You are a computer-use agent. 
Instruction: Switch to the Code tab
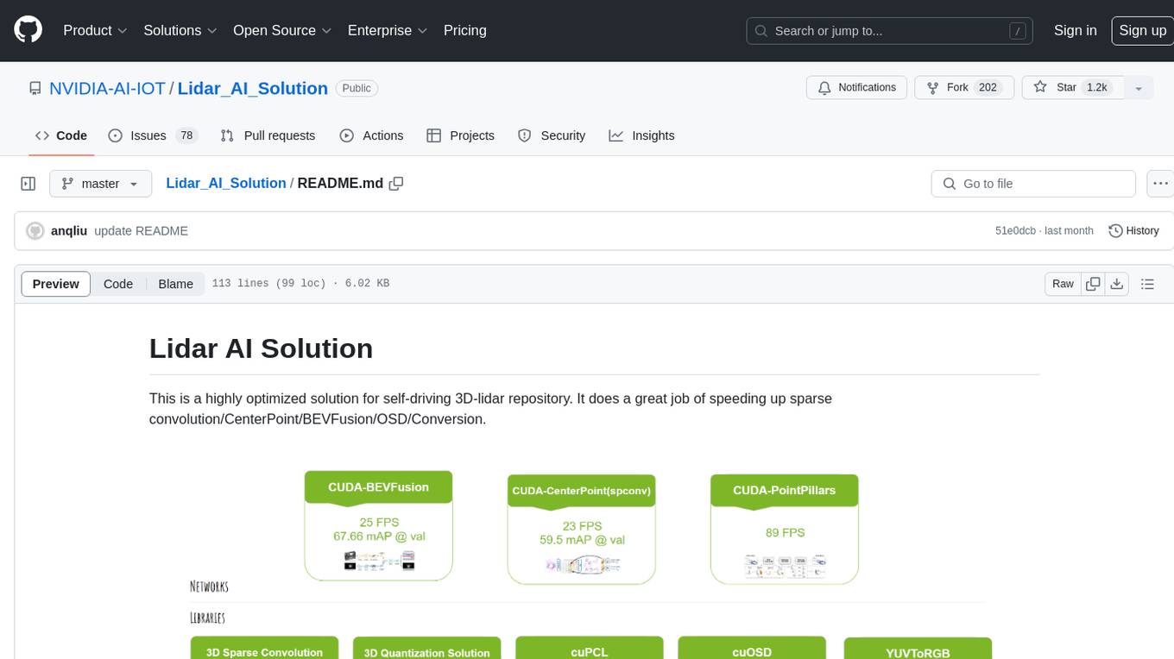(60, 135)
